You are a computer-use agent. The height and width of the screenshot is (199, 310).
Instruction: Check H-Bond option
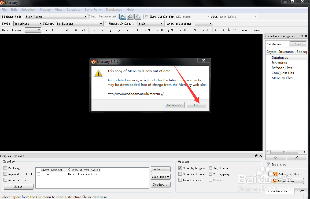click(x=38, y=174)
